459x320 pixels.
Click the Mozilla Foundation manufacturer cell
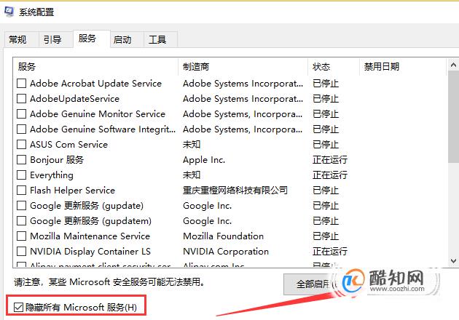[x=223, y=236]
